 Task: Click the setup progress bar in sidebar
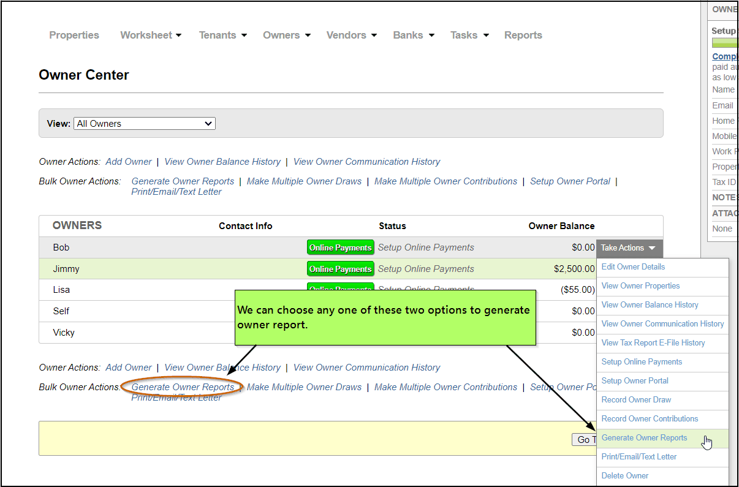tap(725, 43)
